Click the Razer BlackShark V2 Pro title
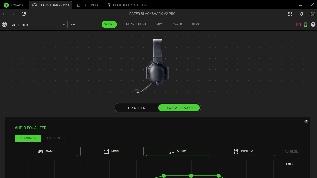Image resolution: width=317 pixels, height=178 pixels. click(x=152, y=14)
